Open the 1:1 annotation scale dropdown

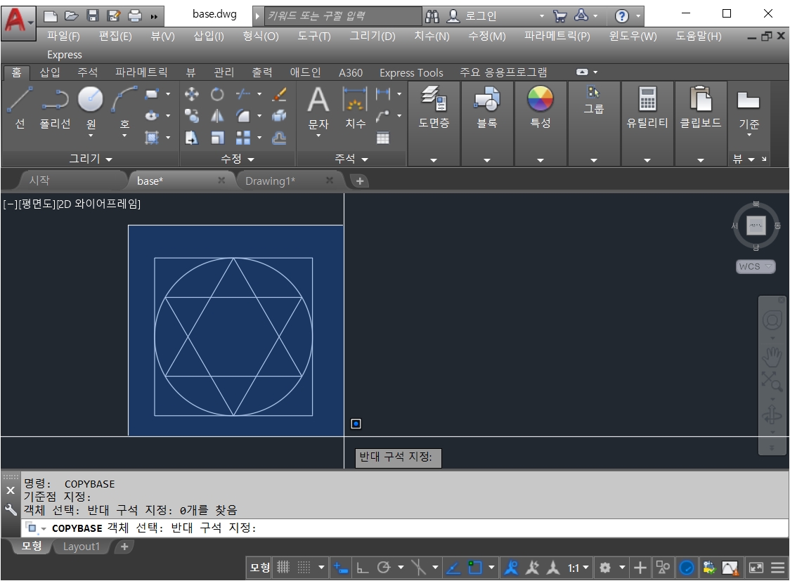coord(578,568)
